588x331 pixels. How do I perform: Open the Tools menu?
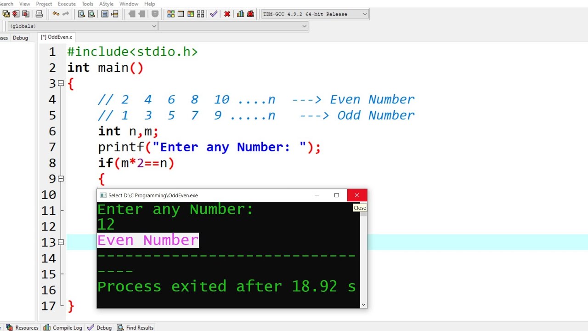pyautogui.click(x=87, y=4)
